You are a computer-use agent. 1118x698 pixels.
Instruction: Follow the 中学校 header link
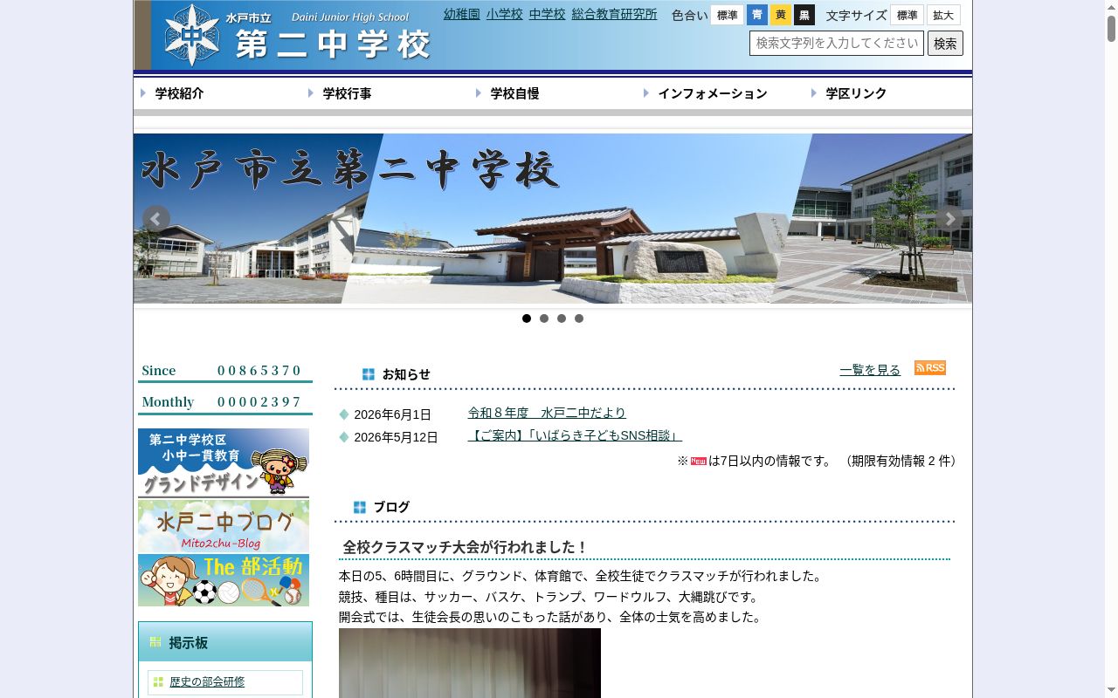pos(548,14)
